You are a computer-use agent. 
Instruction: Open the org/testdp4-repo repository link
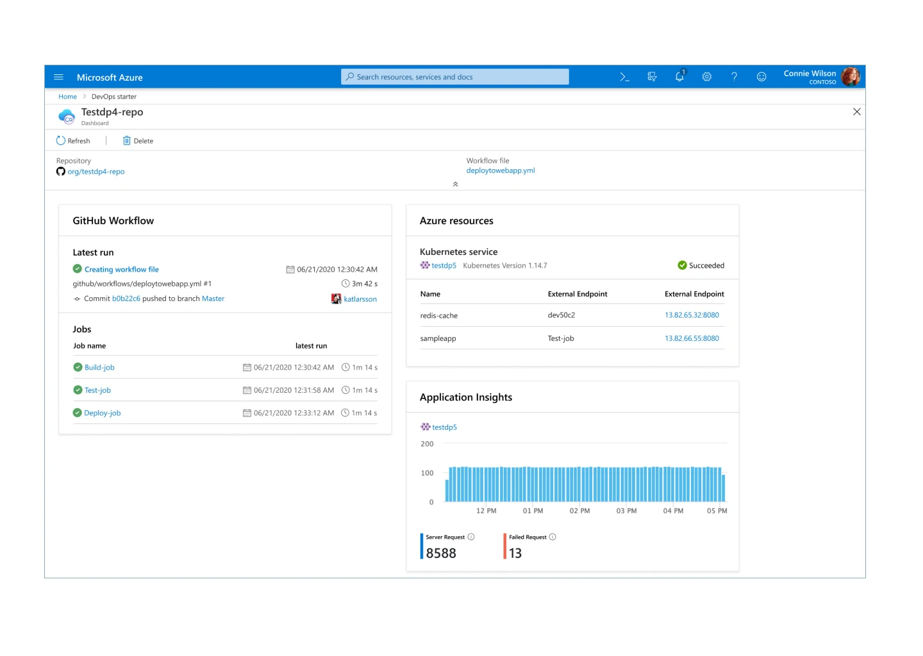[x=96, y=172]
